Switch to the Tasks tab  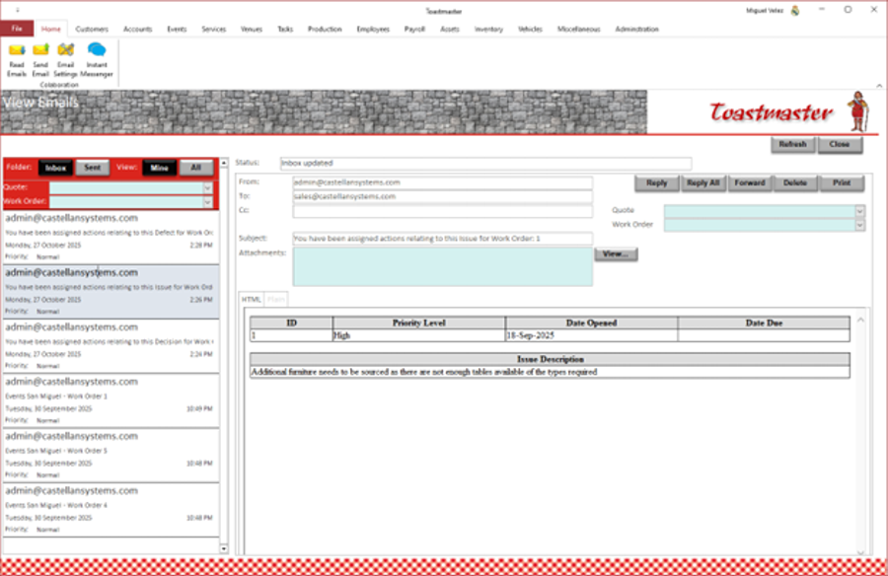pyautogui.click(x=285, y=29)
